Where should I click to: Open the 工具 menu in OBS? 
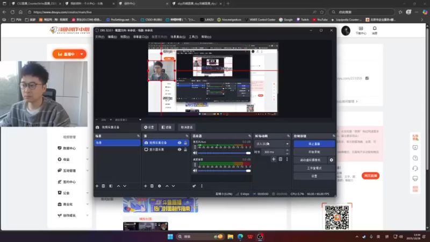click(x=193, y=37)
